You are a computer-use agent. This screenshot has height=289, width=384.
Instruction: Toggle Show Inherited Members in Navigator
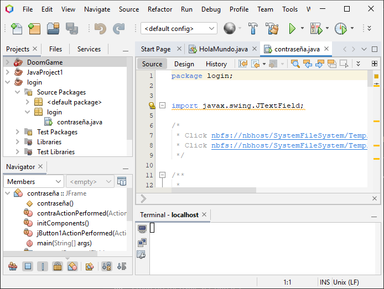coord(13,266)
